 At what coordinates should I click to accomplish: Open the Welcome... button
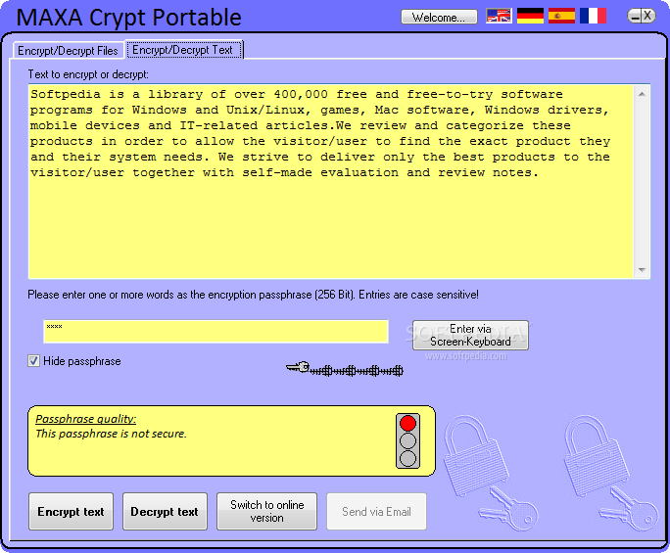(x=439, y=17)
